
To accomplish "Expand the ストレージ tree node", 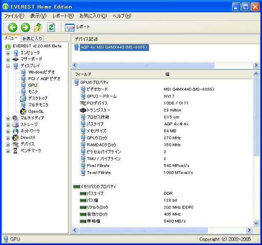I will (8, 125).
